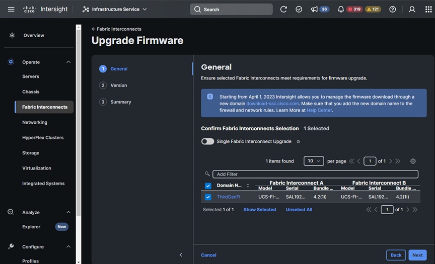Viewport: 435px width, 264px height.
Task: Click the Next button
Action: point(417,255)
